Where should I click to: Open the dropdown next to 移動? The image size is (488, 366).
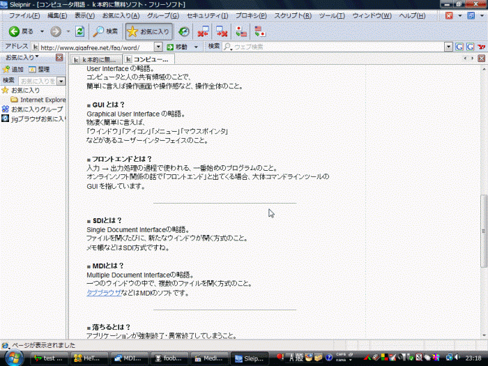pos(196,47)
